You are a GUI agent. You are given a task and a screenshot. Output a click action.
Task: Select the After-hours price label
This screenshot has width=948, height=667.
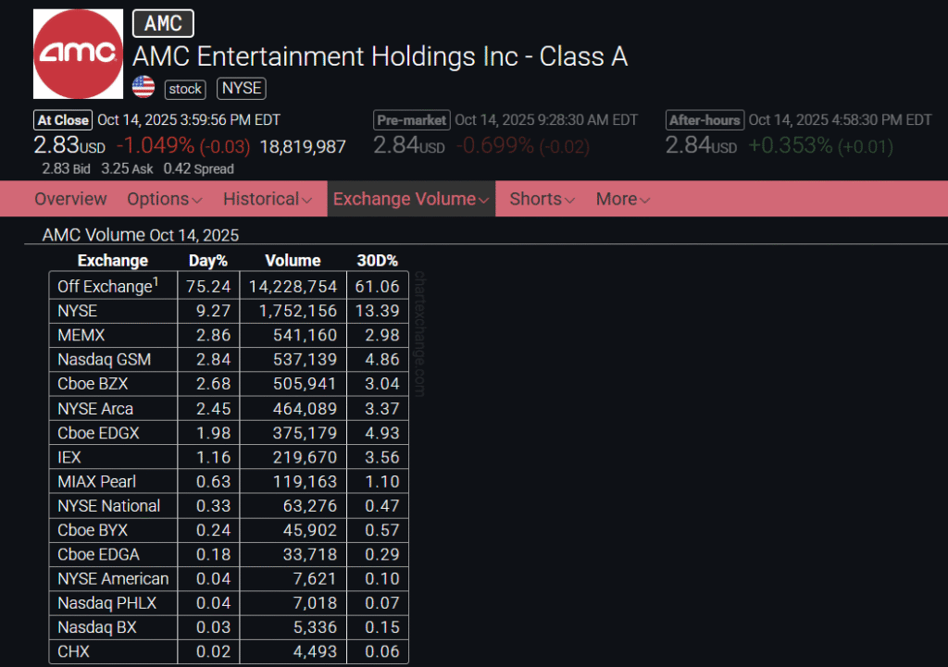(x=705, y=120)
